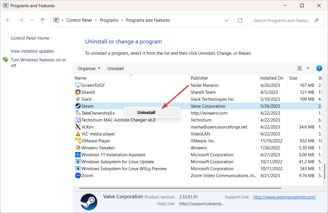The image size is (328, 213).
Task: Click the Programs and Features title bar icon
Action: (x=6, y=5)
